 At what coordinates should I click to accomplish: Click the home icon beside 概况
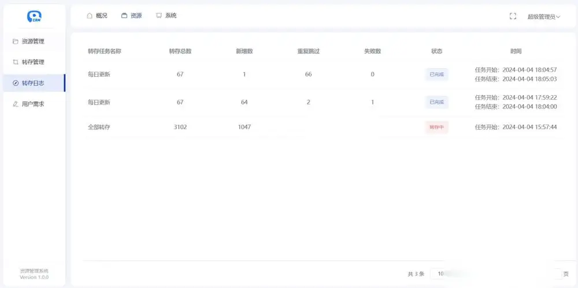tap(89, 16)
